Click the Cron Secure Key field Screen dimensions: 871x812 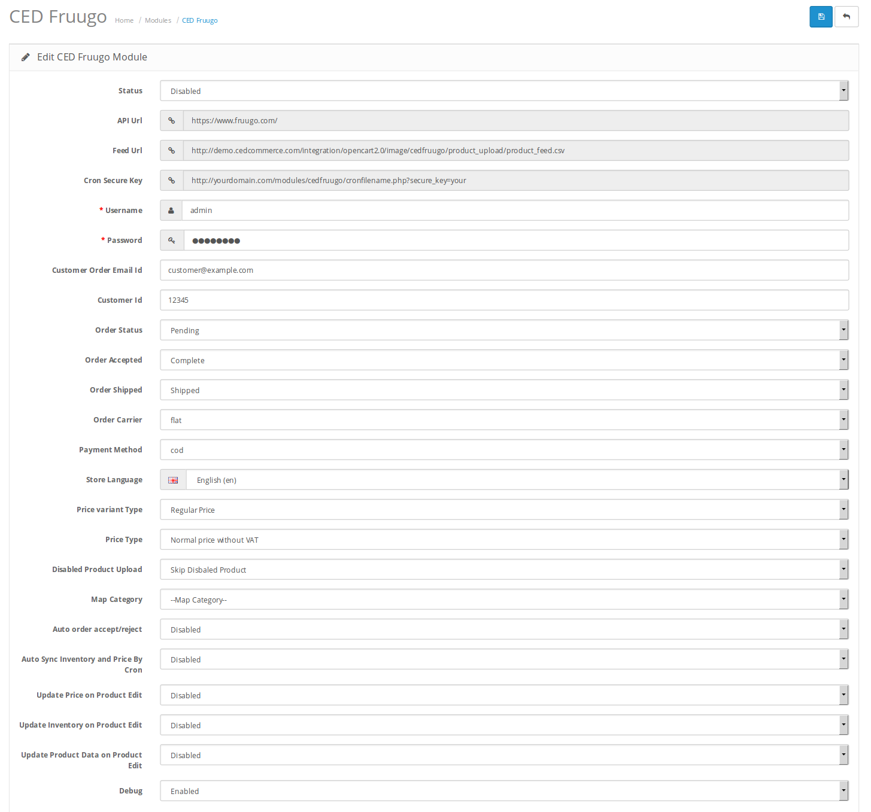tap(516, 180)
